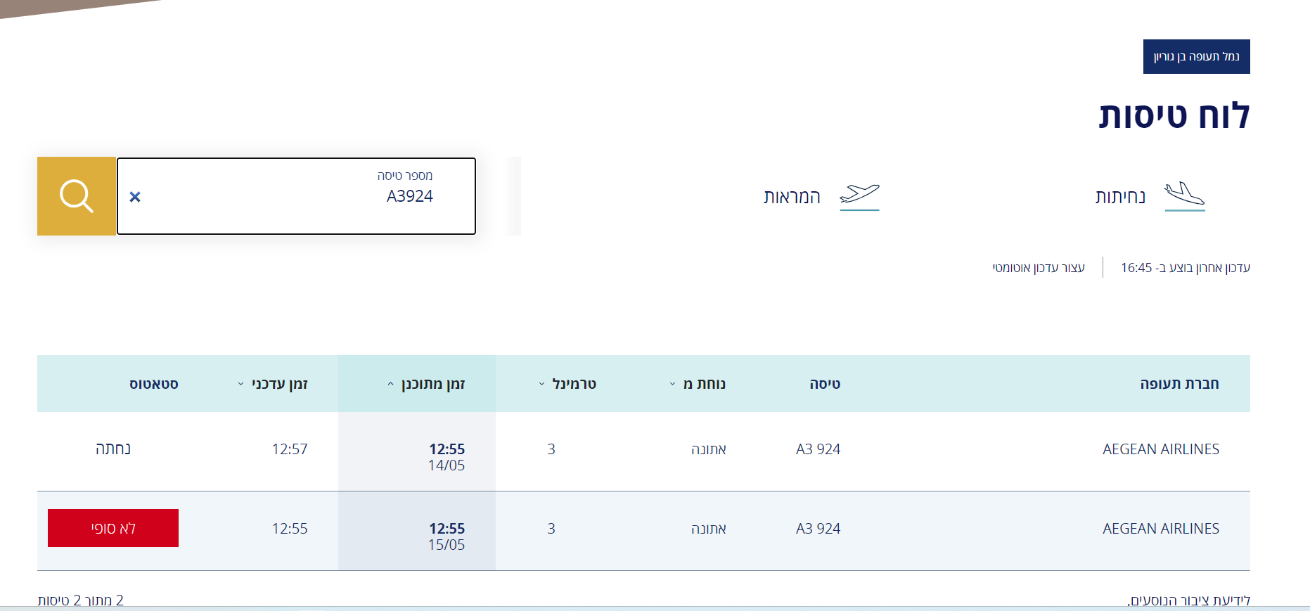
Task: Click the סטטוס column header
Action: [154, 384]
